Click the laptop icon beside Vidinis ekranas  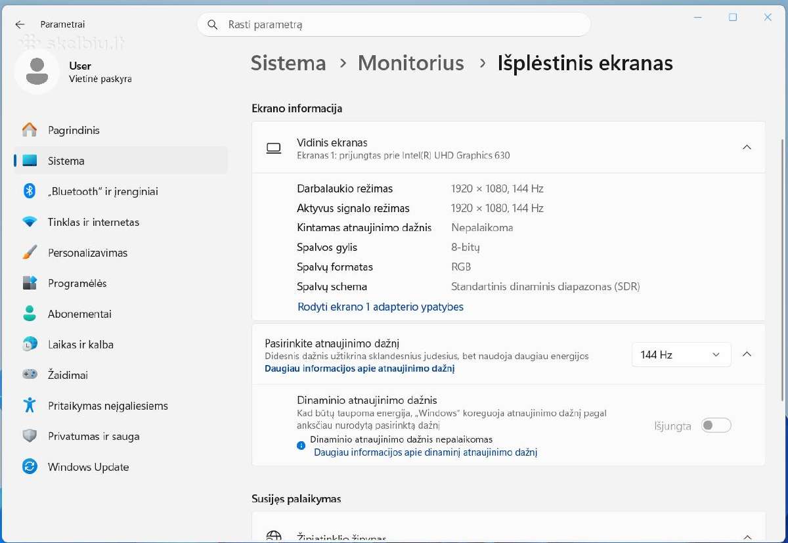[274, 148]
